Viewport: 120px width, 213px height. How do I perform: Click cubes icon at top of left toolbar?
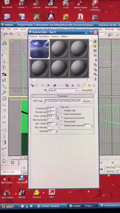point(4,43)
